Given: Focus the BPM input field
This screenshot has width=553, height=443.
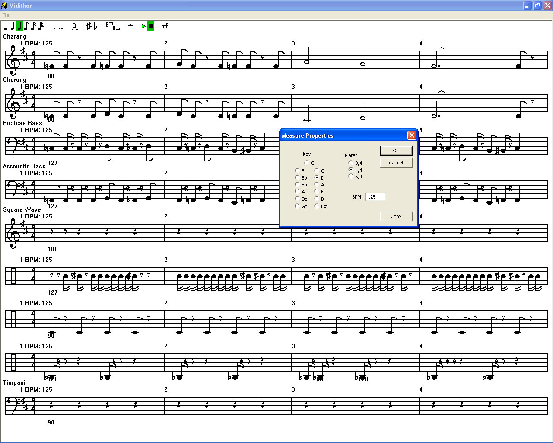Looking at the screenshot, I should click(x=375, y=197).
